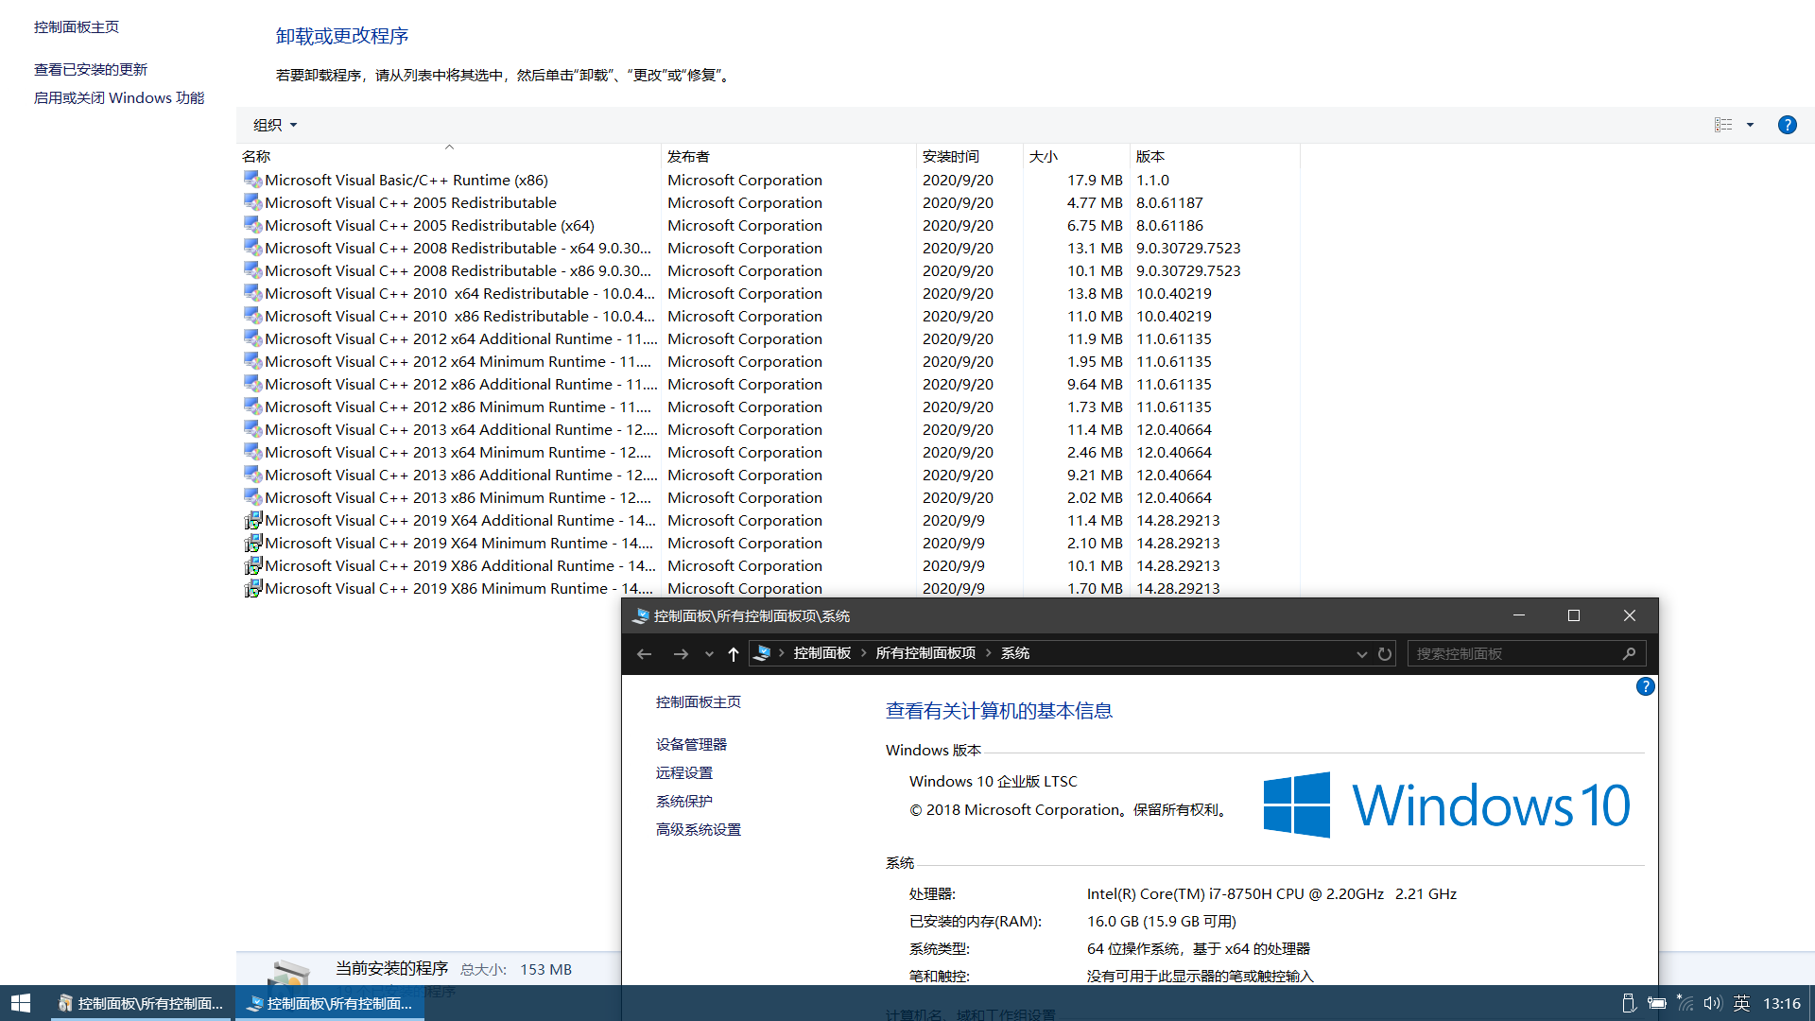Screen dimensions: 1815x1021
Task: Open 控制面板主页 link in Programs window
Action: click(x=77, y=27)
